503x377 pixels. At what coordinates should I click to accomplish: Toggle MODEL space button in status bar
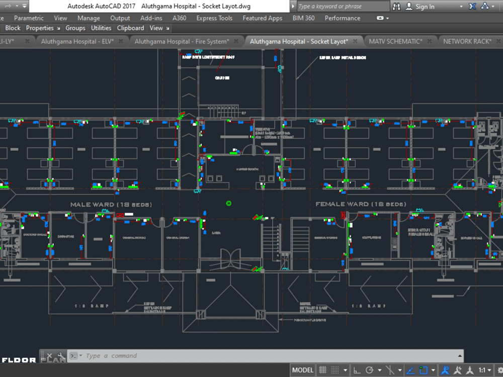point(303,370)
